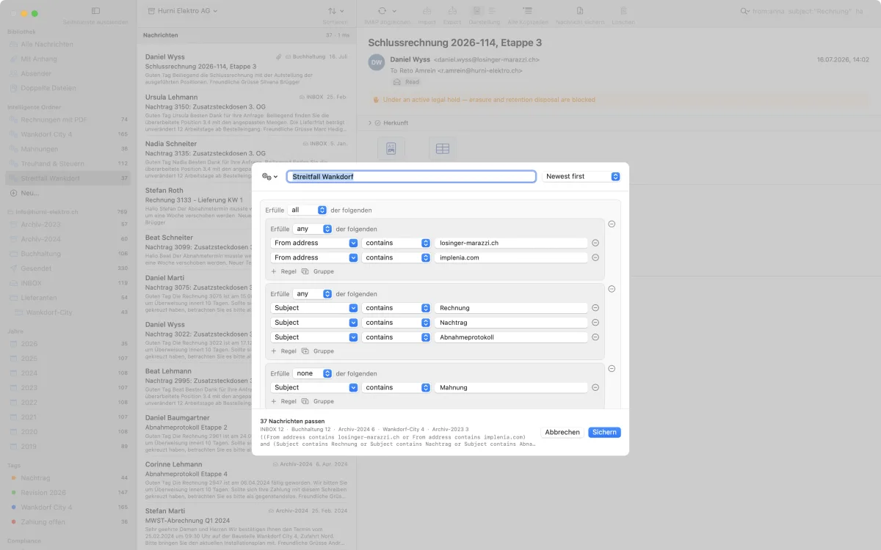Click Sichern to save the smart folder

point(604,433)
